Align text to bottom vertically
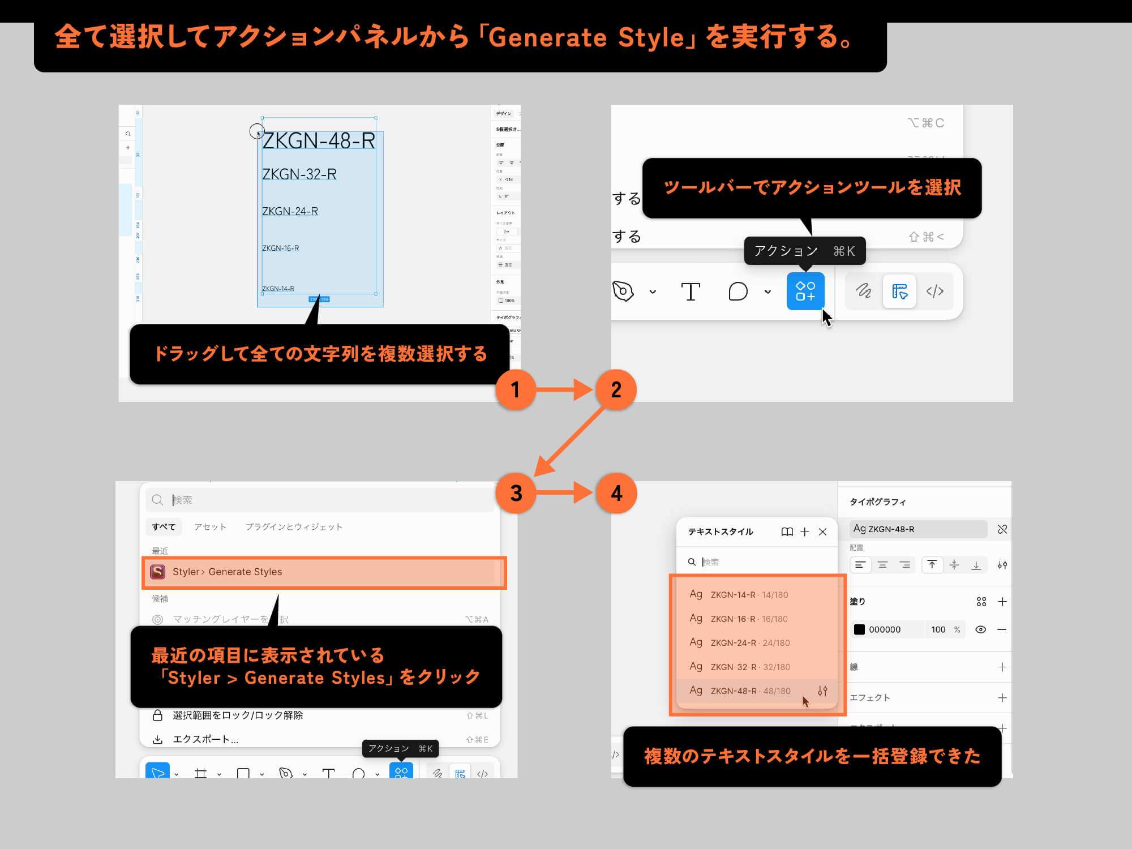The image size is (1132, 849). pos(976,565)
